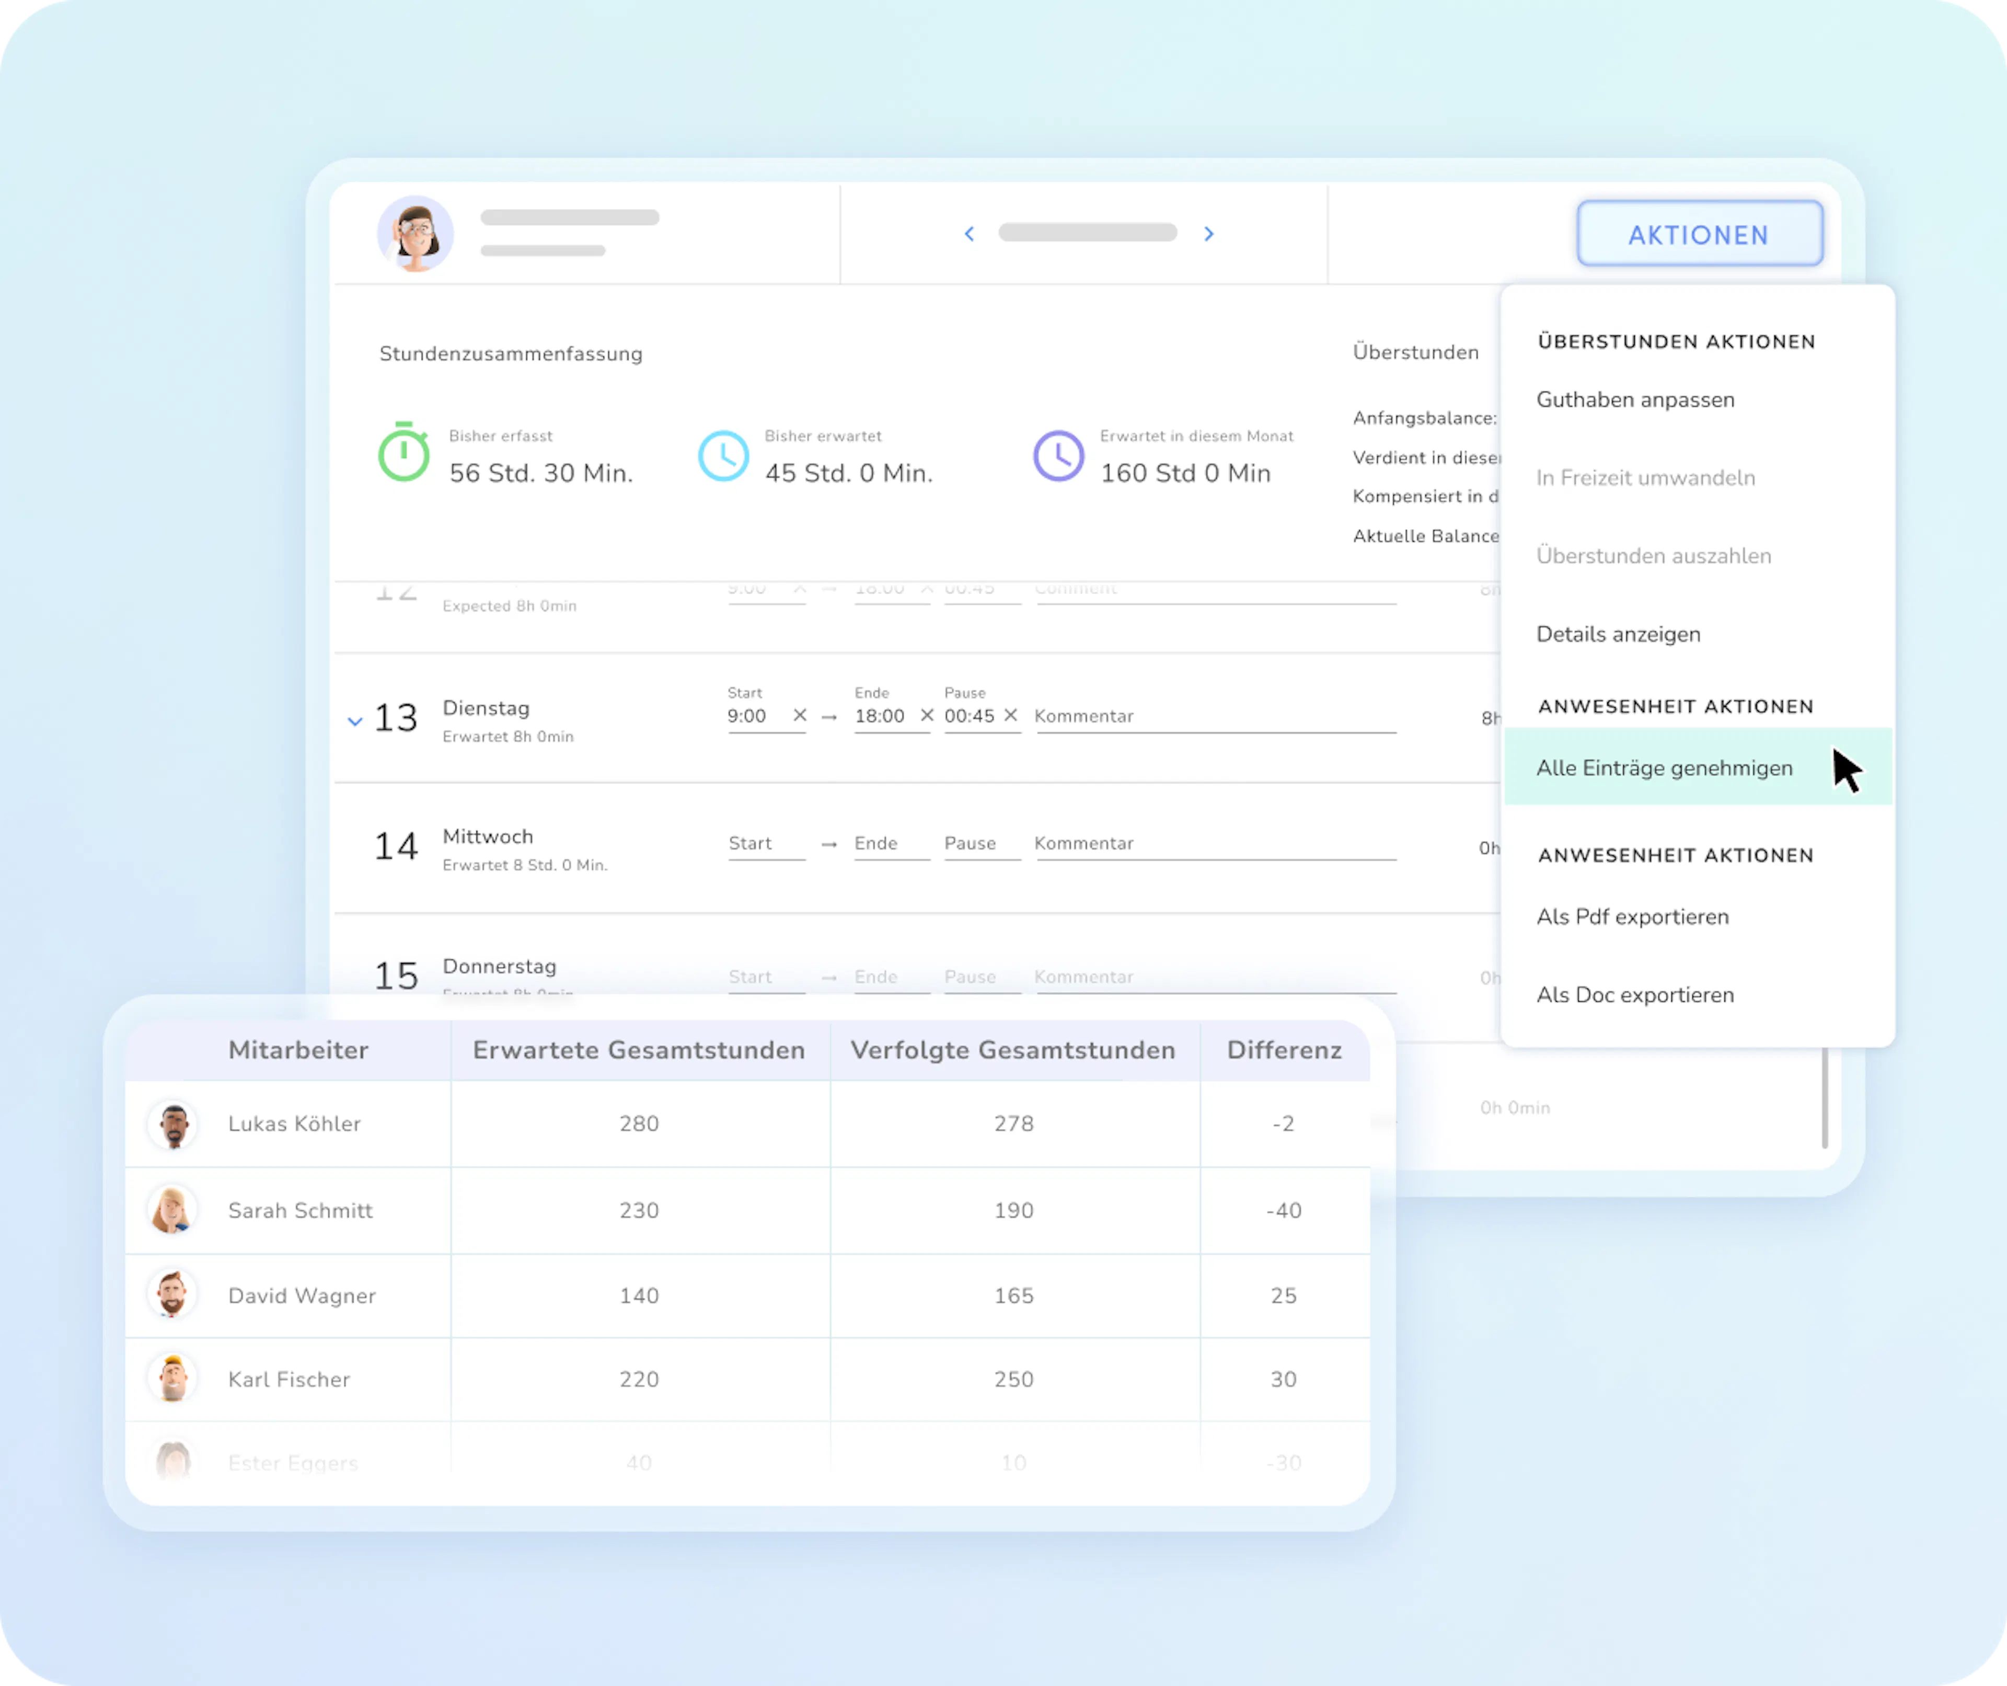Click the Differenz column header
Viewport: 2007px width, 1686px height.
1284,1050
